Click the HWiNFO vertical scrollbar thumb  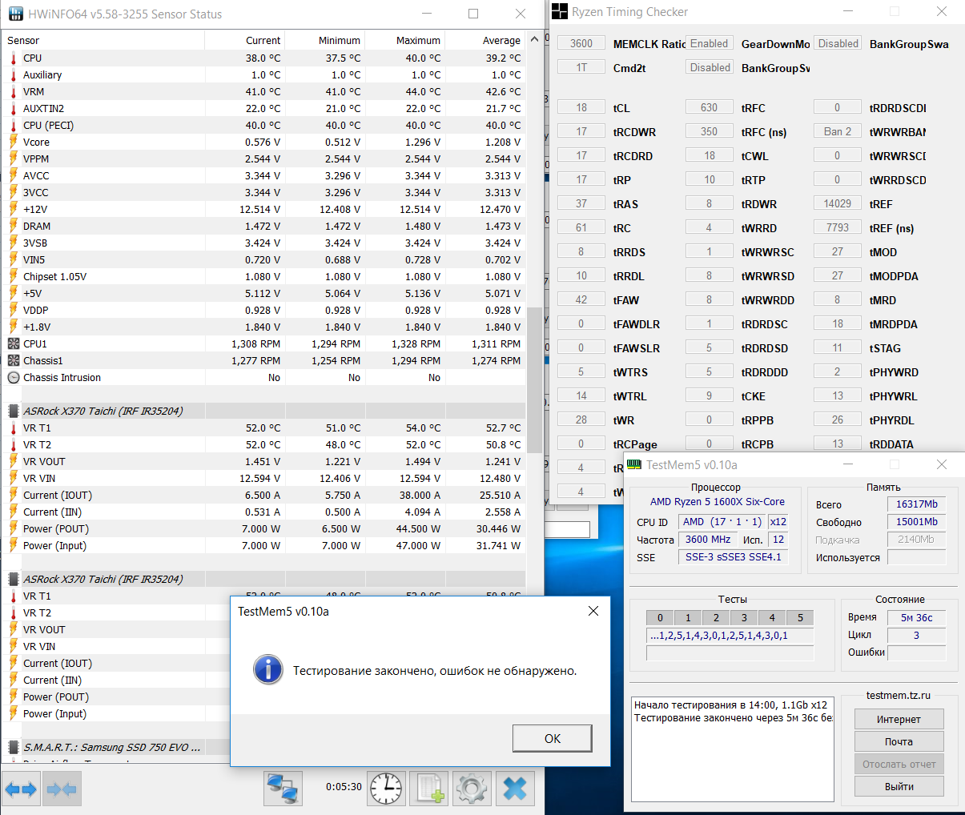(x=535, y=380)
